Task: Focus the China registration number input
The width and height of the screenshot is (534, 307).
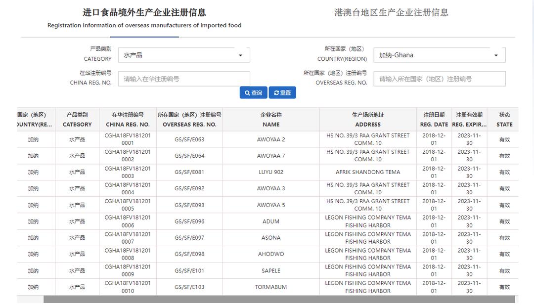Action: (x=184, y=79)
